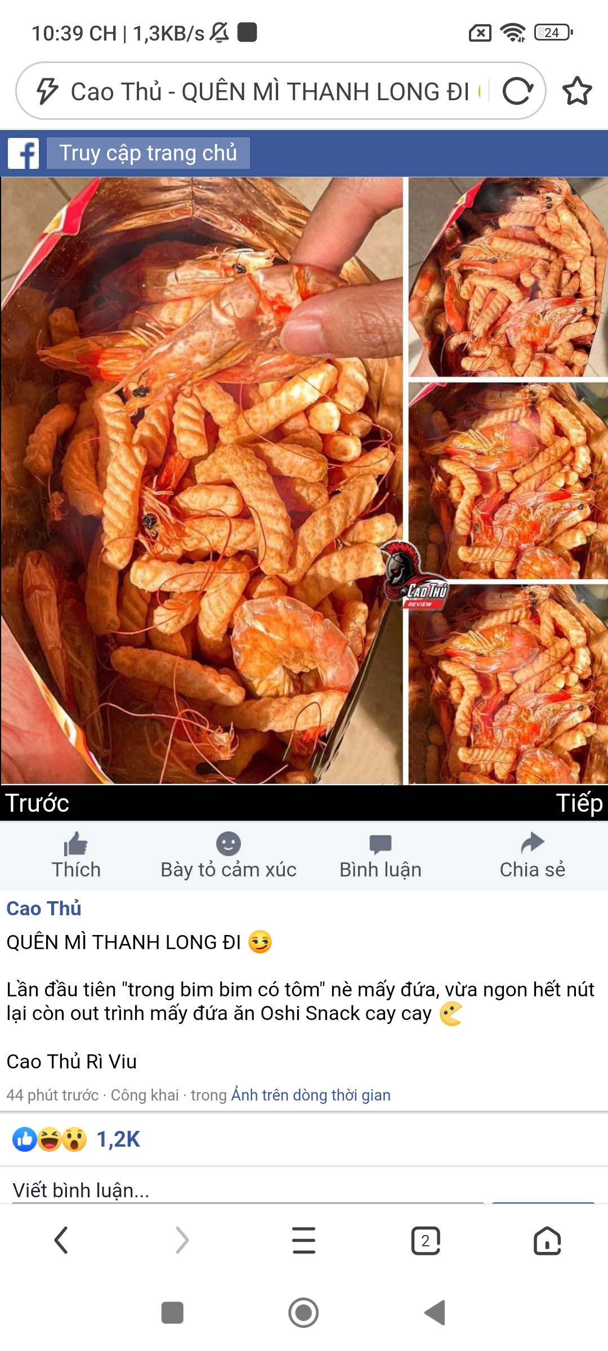Tap the Android recent apps square button
Screen dimensions: 608x1351
[x=172, y=1313]
